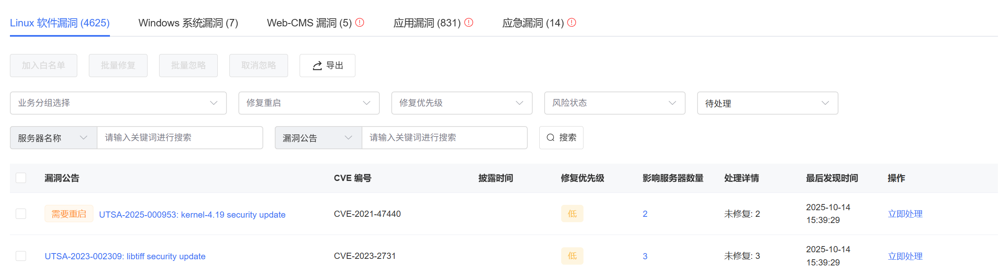Screen dimensions: 1005x277
Task: Click the alert icon next to 应用漏洞
Action: click(x=469, y=23)
